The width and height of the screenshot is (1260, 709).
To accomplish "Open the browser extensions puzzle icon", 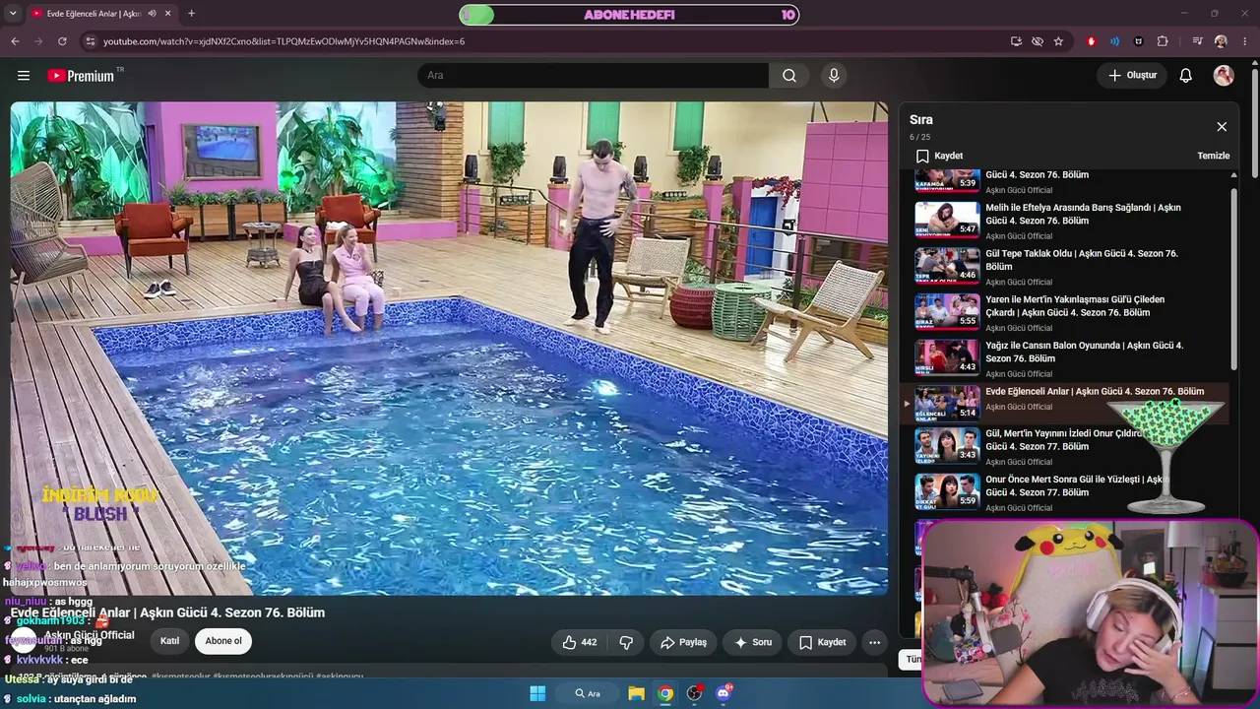I will (x=1163, y=41).
